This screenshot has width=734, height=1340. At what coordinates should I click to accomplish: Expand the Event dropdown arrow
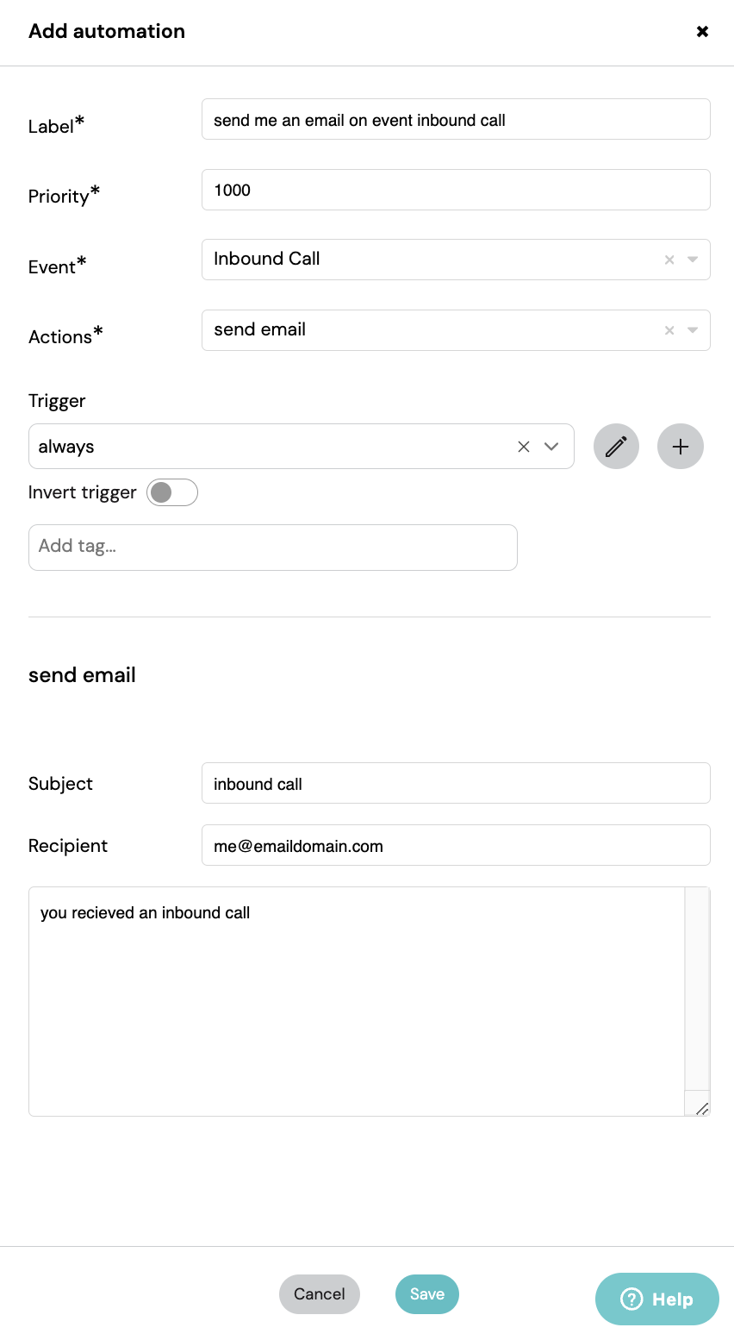pyautogui.click(x=693, y=260)
